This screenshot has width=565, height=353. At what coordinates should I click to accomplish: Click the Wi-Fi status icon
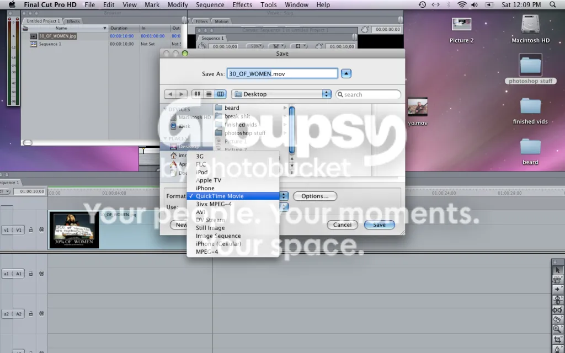coord(462,4)
